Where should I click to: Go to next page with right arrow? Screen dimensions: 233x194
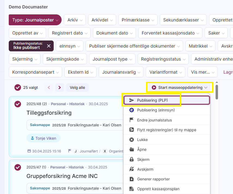pyautogui.click(x=60, y=87)
